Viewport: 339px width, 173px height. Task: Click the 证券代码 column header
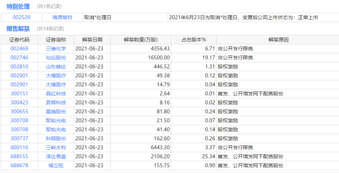(20, 40)
